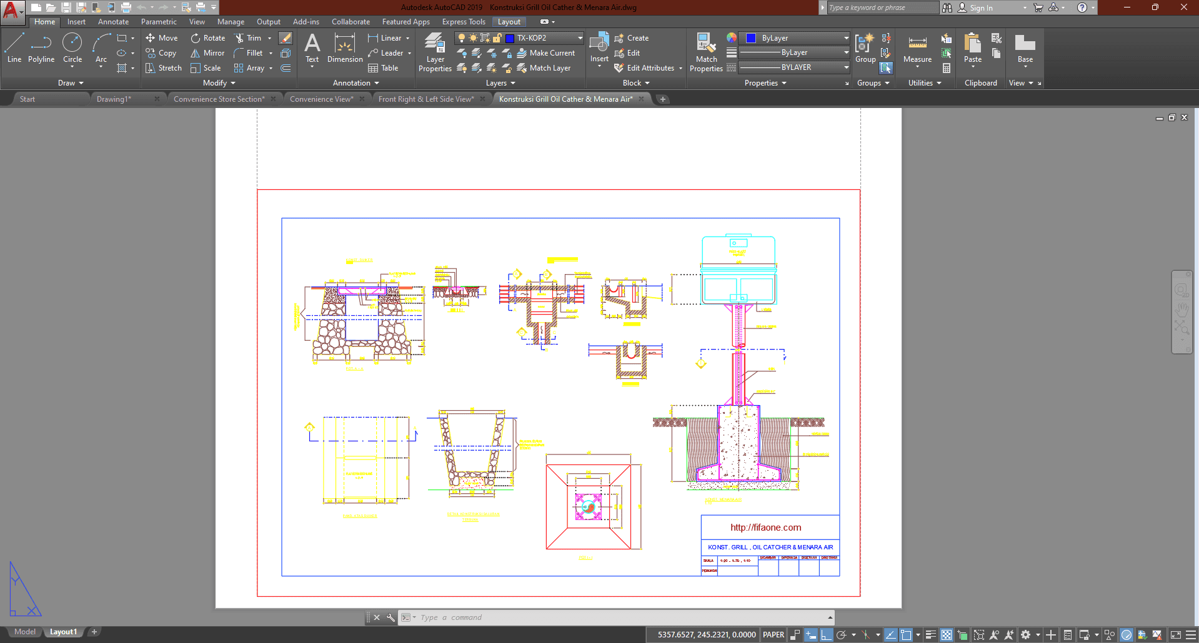Viewport: 1199px width, 643px height.
Task: Select the Line drawing tool
Action: click(x=14, y=48)
